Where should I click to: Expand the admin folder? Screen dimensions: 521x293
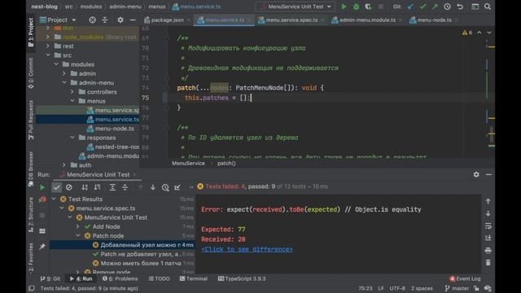(x=64, y=73)
